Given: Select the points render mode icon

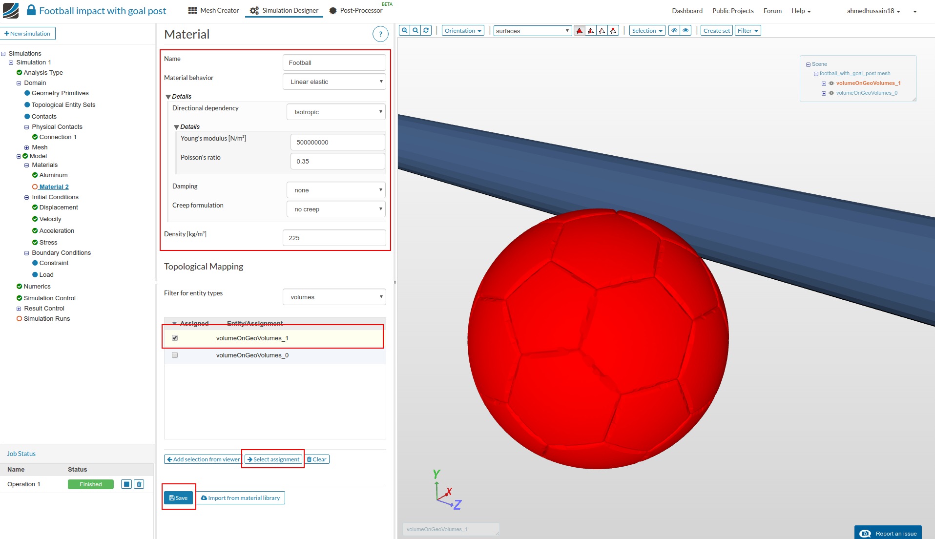Looking at the screenshot, I should pos(613,31).
